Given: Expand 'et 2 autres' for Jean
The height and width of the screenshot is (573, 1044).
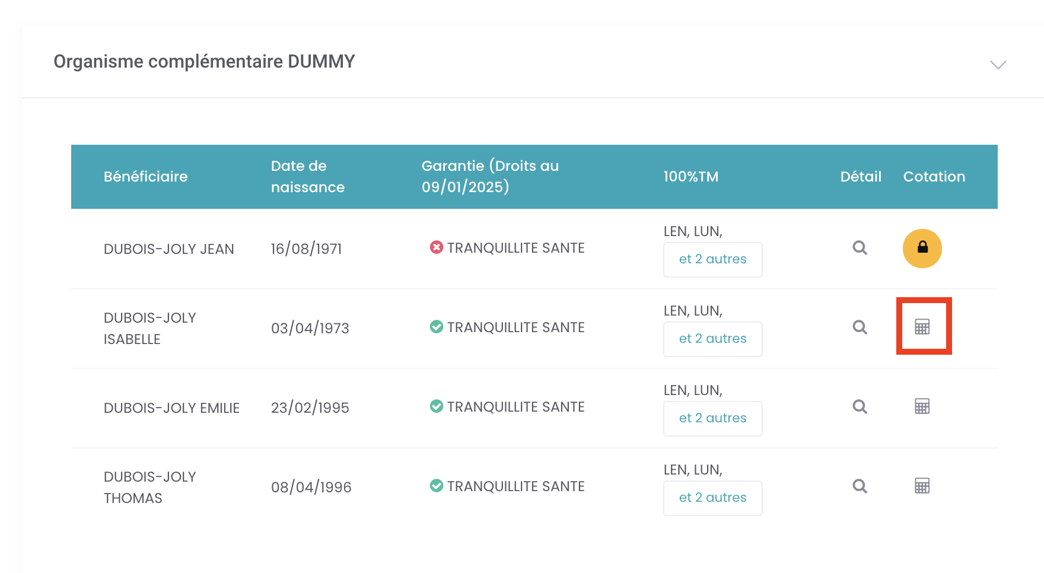Looking at the screenshot, I should [713, 260].
